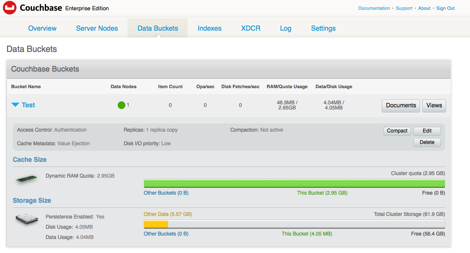Click the Couchbase Buckets panel header
Screen dimensions: 470x253
(x=229, y=69)
